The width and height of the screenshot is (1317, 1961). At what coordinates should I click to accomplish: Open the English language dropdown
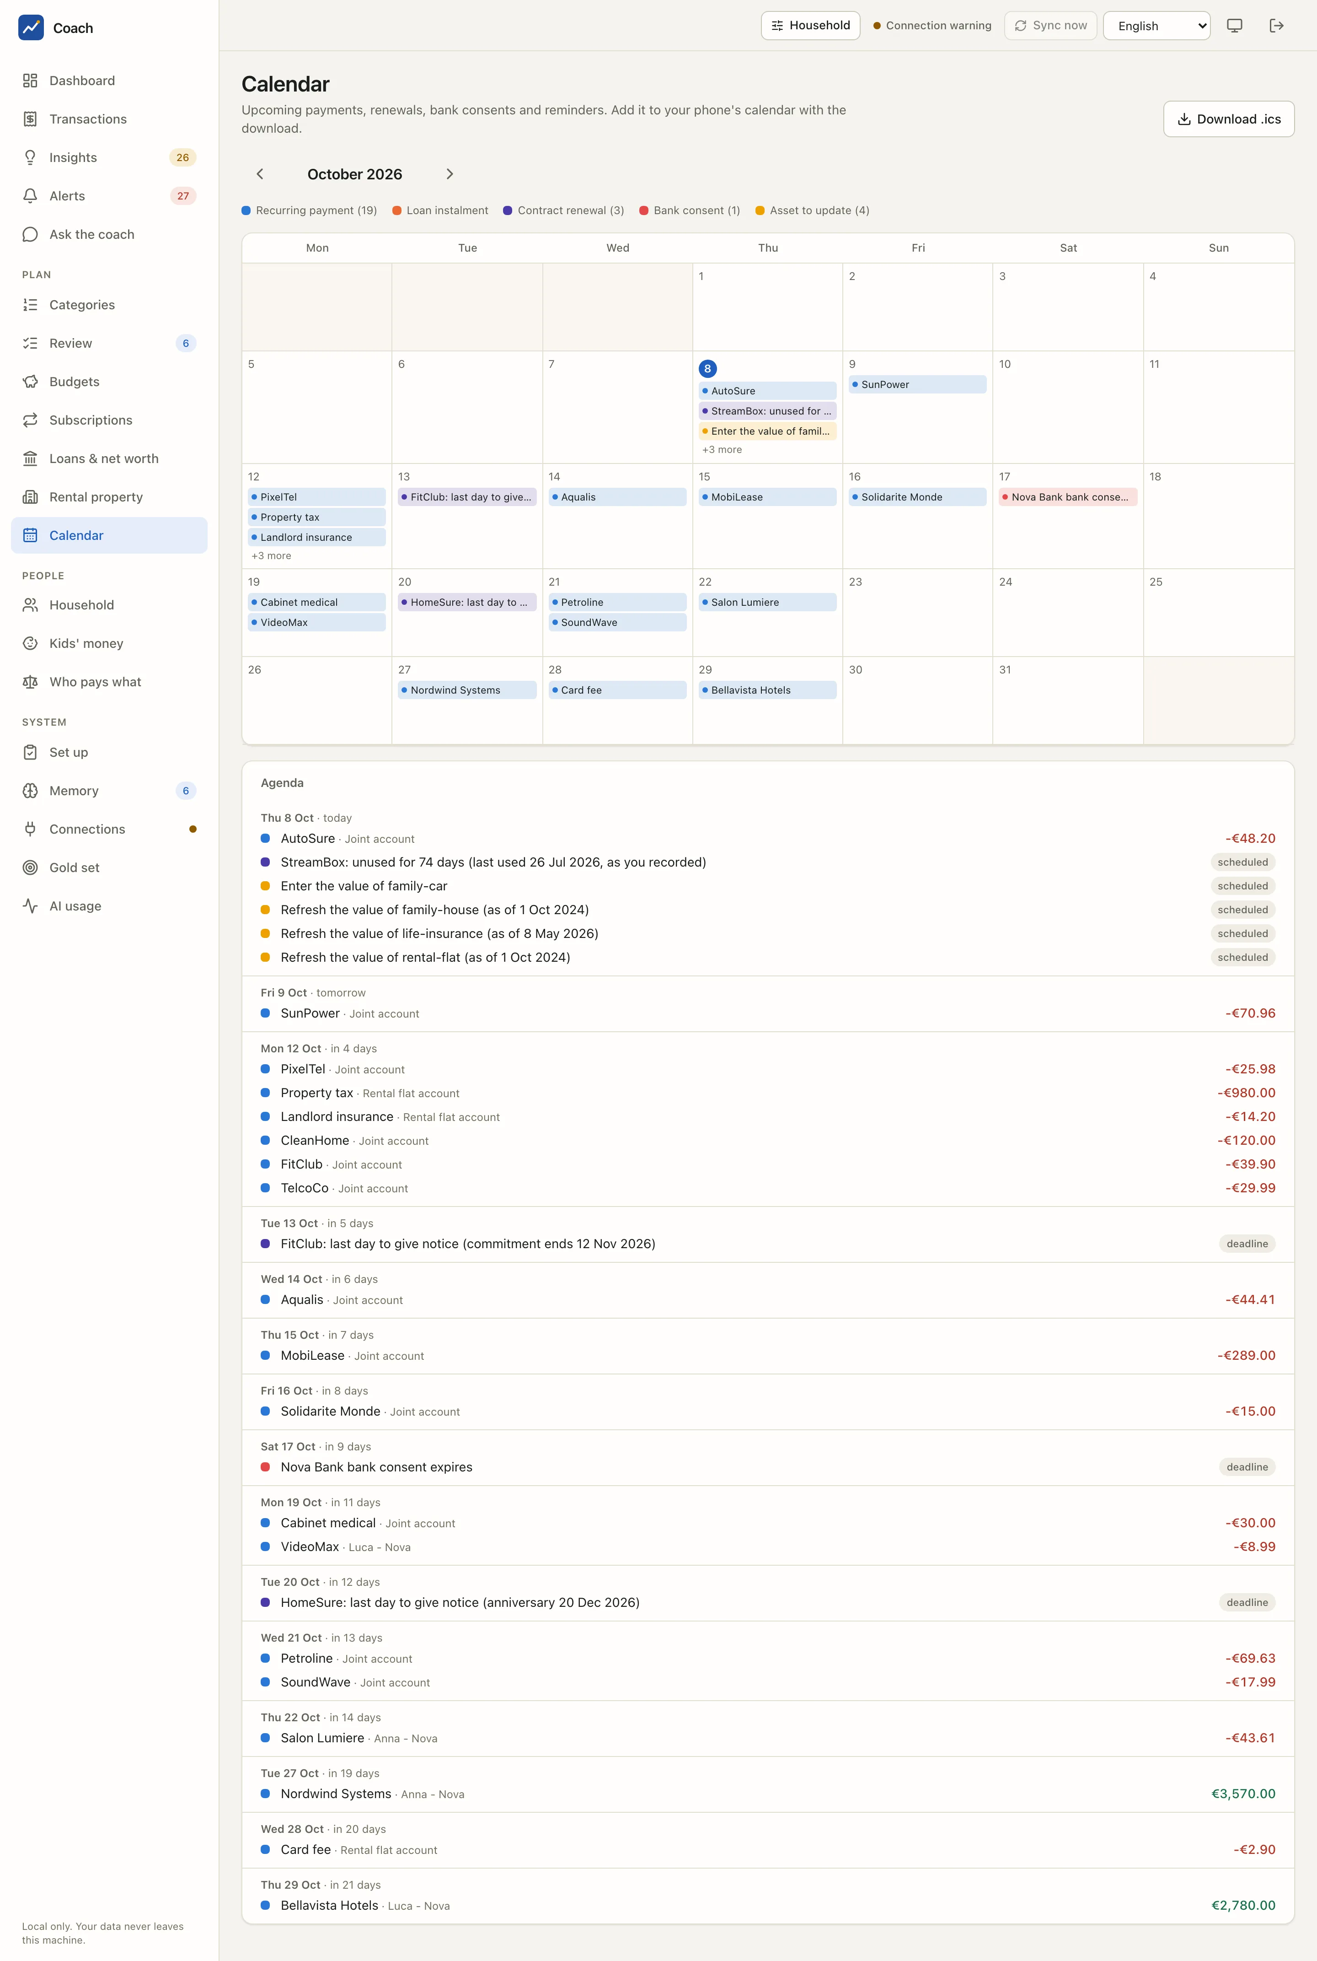click(1156, 26)
